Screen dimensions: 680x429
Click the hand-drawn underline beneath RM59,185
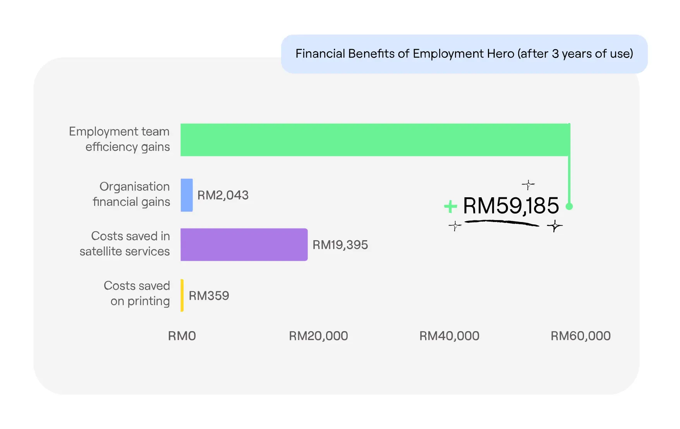pos(501,223)
